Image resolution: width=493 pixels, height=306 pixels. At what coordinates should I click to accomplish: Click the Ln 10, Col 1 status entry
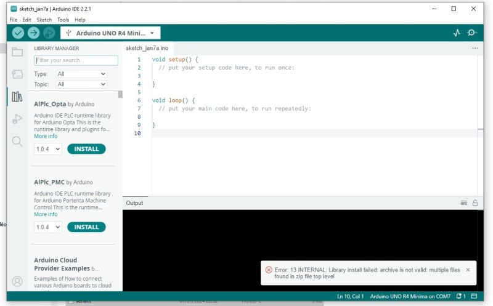click(x=350, y=296)
